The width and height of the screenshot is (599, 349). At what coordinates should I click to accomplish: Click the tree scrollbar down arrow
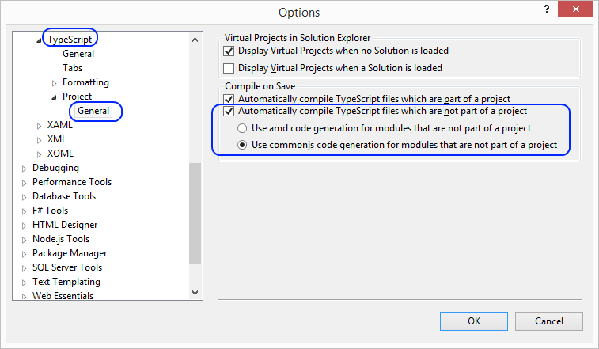pos(195,293)
